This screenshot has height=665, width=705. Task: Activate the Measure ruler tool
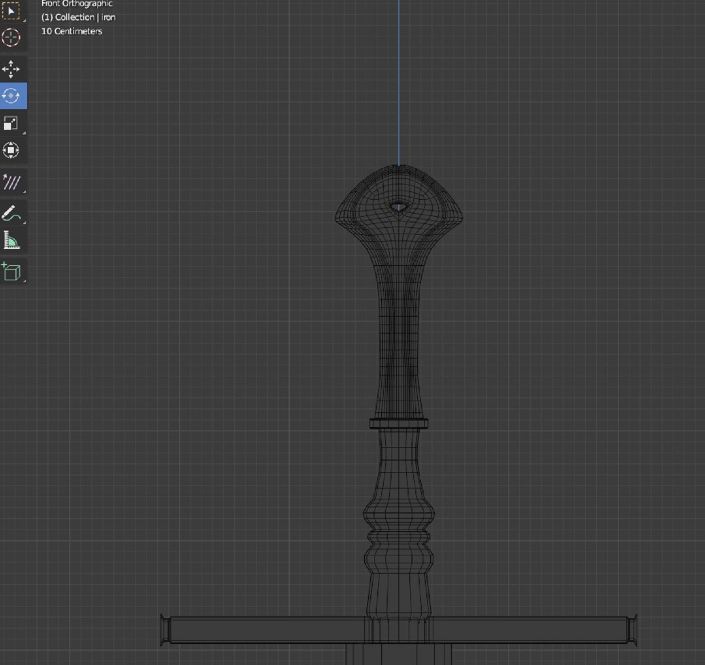pos(11,240)
